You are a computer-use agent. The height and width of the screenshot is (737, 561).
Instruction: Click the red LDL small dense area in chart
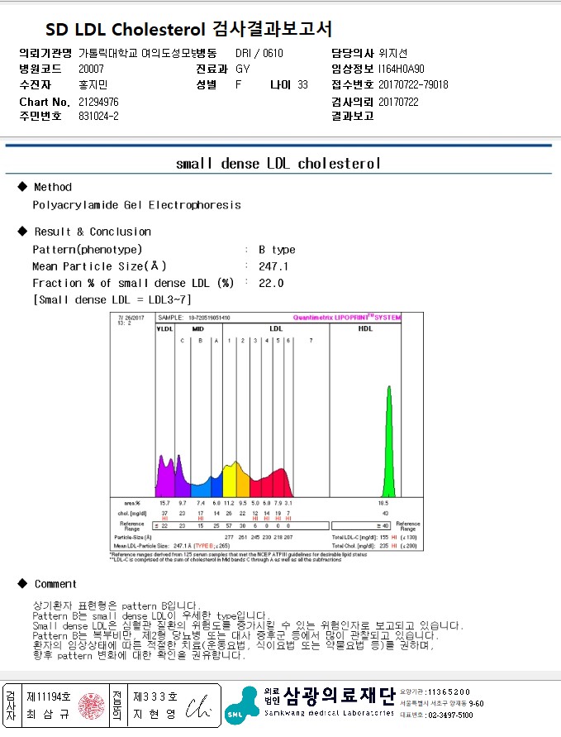coord(273,484)
